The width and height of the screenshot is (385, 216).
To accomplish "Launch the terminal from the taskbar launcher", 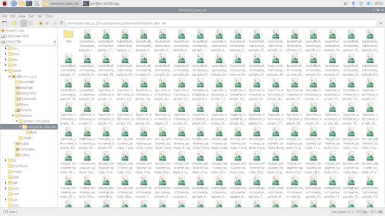I will tap(29, 4).
